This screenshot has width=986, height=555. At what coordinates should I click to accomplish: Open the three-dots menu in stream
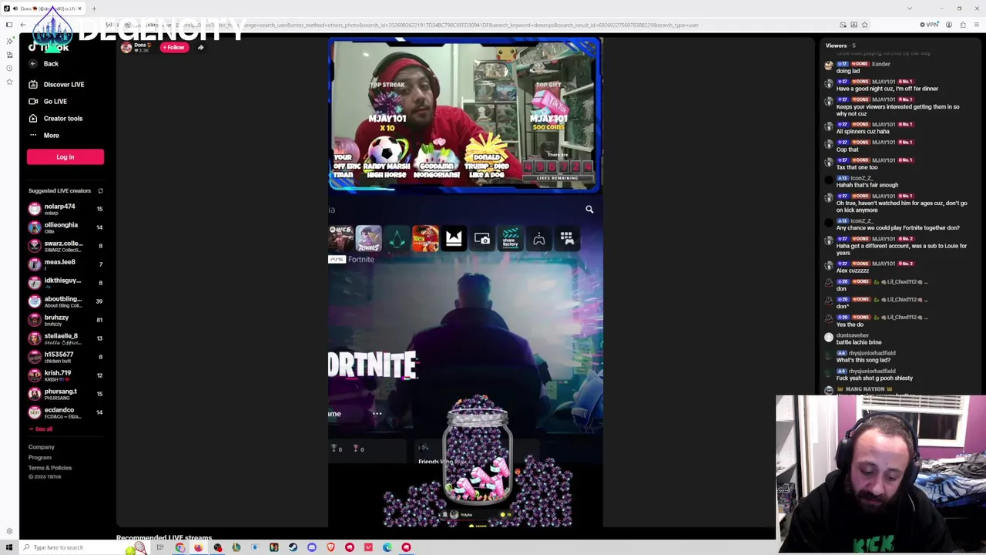377,414
